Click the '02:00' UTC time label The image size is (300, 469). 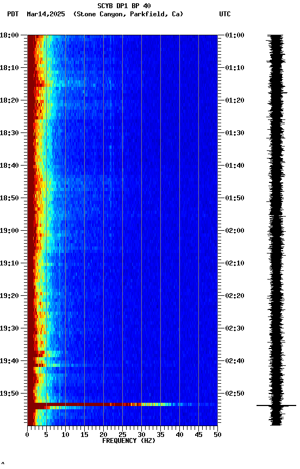235,231
